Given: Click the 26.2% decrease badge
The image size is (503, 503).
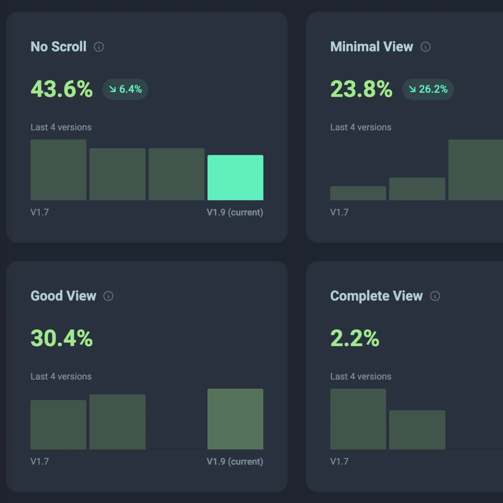Looking at the screenshot, I should (428, 89).
